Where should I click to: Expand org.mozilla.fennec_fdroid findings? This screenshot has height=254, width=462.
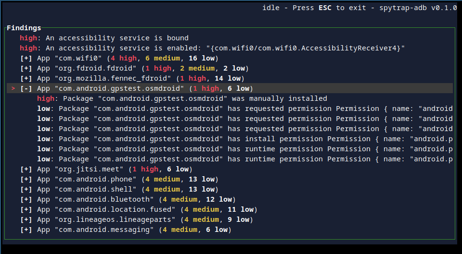click(x=26, y=78)
